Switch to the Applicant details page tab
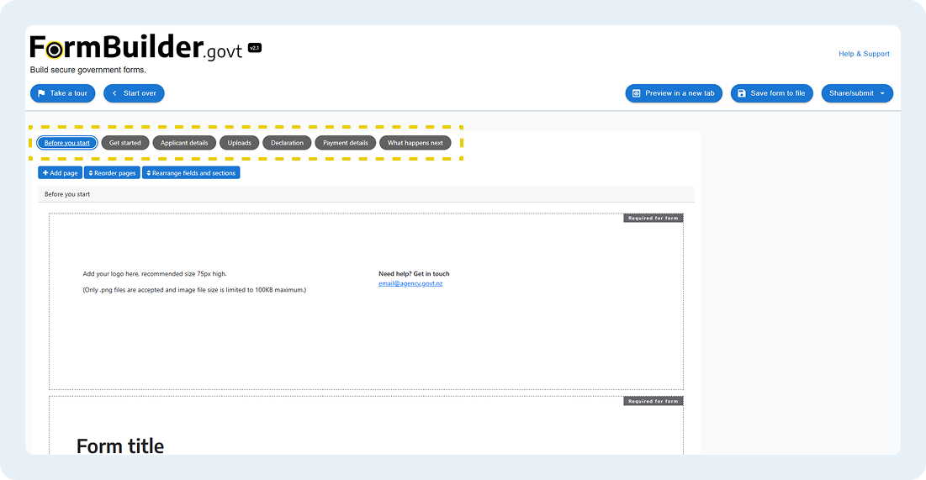Image resolution: width=926 pixels, height=480 pixels. click(x=184, y=143)
